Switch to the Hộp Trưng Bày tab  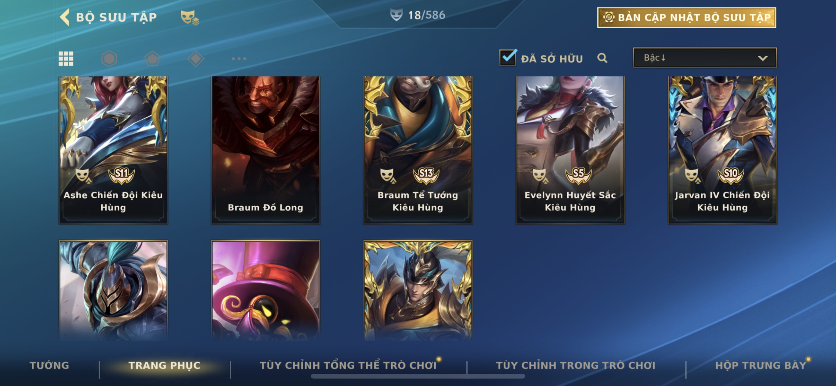tap(761, 365)
